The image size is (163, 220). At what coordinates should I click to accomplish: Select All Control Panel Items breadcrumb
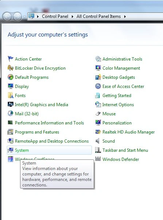pos(98,16)
